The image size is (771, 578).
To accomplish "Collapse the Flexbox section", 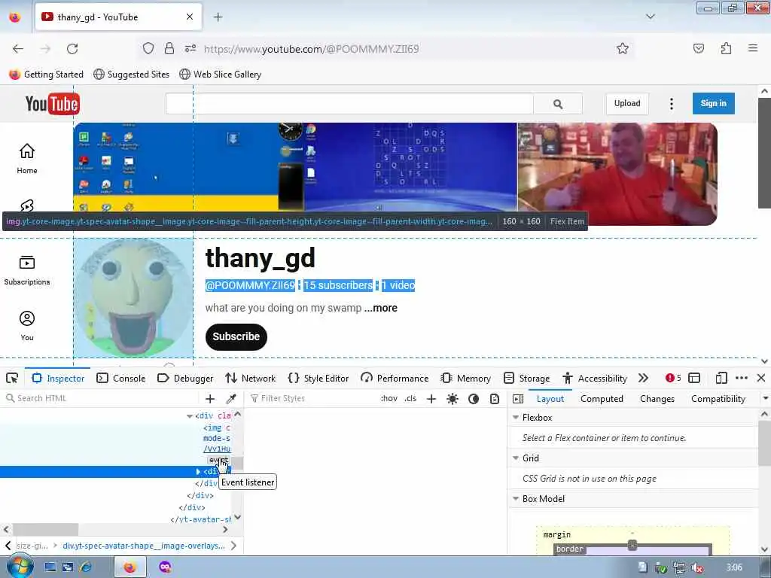I will click(x=516, y=417).
